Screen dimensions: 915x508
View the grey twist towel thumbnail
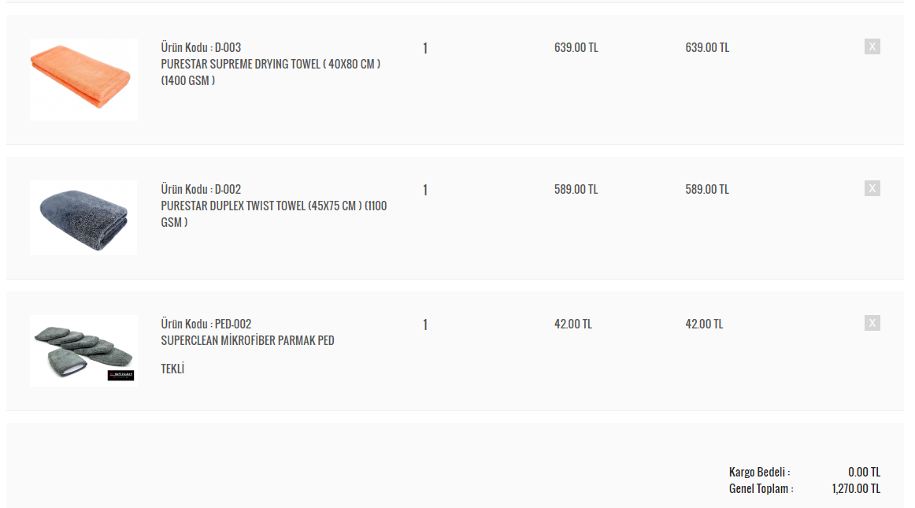83,218
